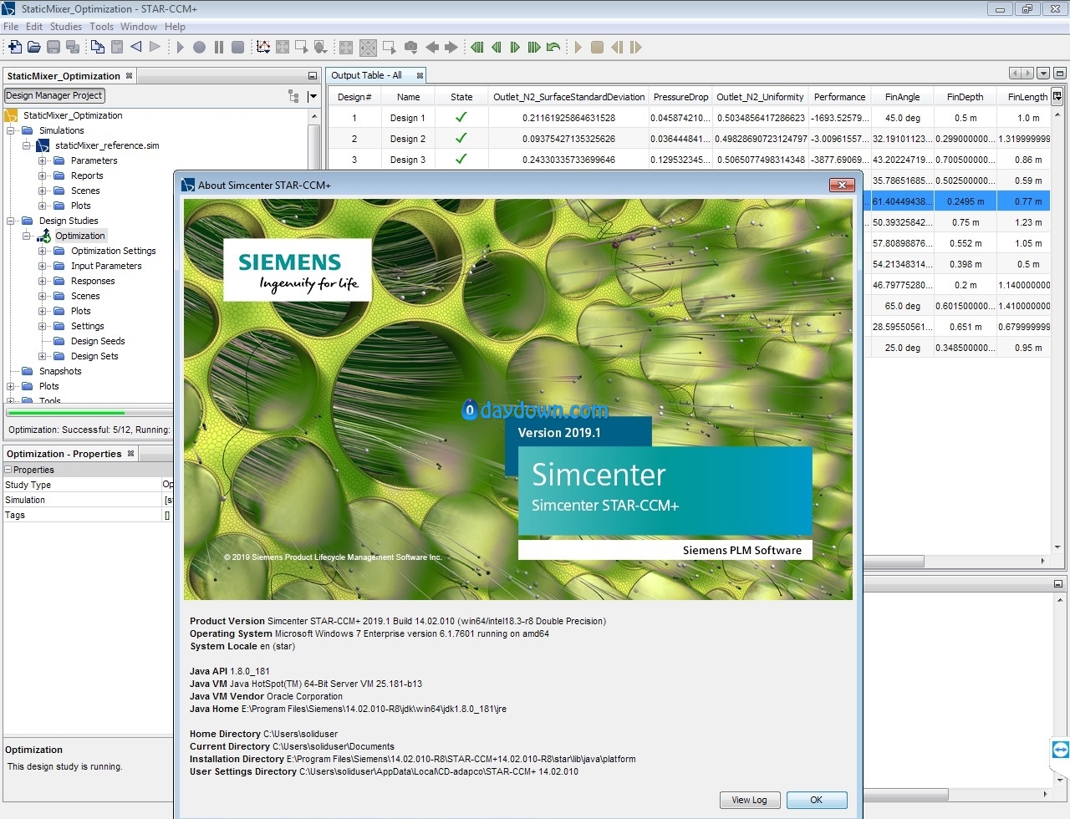The width and height of the screenshot is (1070, 819).
Task: Close the About Simcenter STAR-CCM+ dialog
Action: pos(842,185)
